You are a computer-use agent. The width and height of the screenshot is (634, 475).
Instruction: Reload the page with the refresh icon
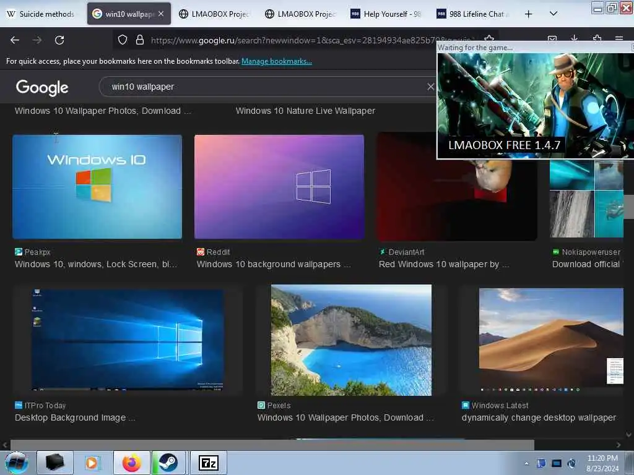[x=59, y=40]
